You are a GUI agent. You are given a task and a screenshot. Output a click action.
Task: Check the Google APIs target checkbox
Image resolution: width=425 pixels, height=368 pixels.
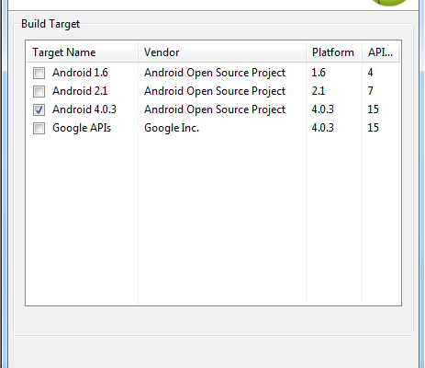coord(39,128)
